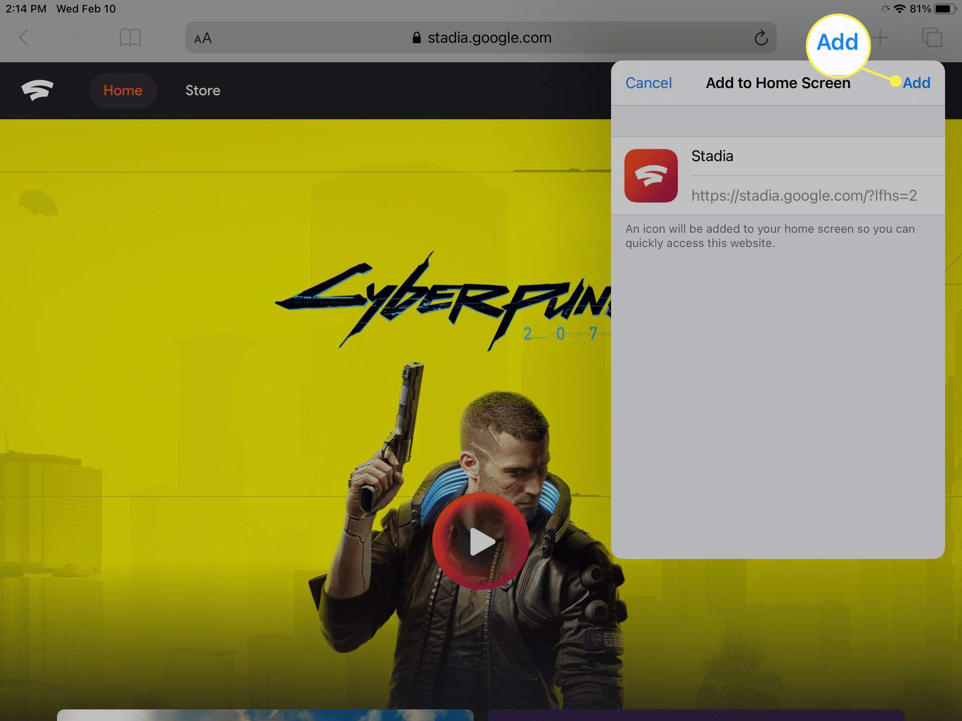Click the 2:14 PM clock
Image resolution: width=962 pixels, height=721 pixels.
(x=26, y=9)
